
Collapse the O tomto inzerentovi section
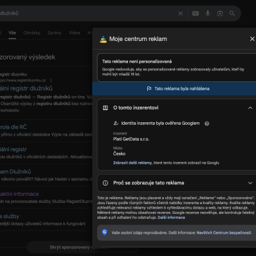250,108
